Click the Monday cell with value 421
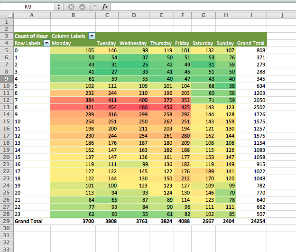 [73, 107]
